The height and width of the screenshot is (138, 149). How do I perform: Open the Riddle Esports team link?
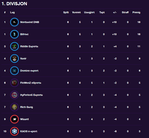coord(29,47)
